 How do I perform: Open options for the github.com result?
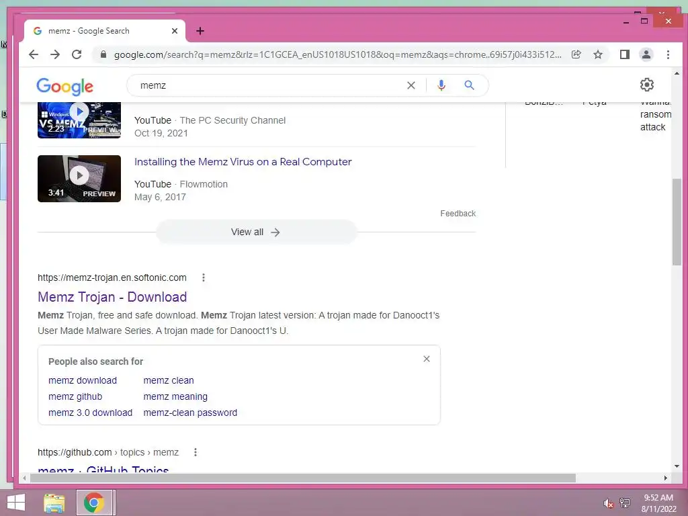pyautogui.click(x=196, y=452)
